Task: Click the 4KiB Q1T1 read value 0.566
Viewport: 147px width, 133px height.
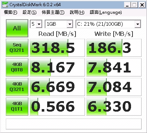Action: tap(57, 107)
